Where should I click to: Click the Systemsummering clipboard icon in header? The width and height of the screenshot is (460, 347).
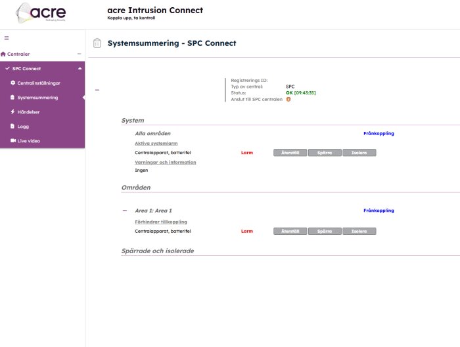click(97, 43)
